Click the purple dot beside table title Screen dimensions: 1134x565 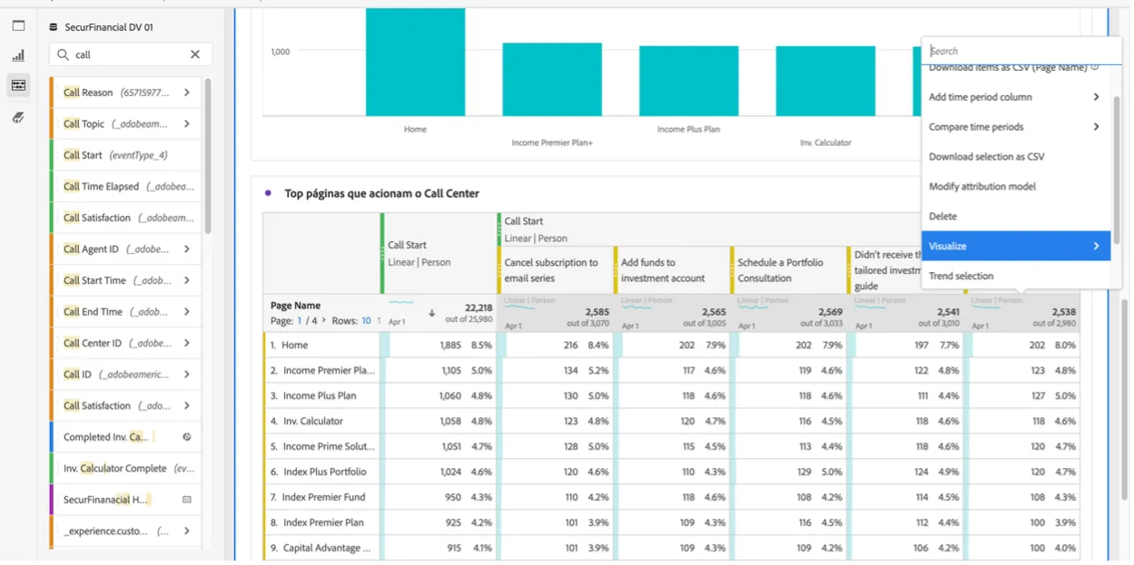[268, 193]
